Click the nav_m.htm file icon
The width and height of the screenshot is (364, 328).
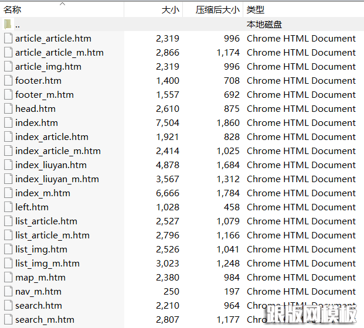tap(8, 291)
